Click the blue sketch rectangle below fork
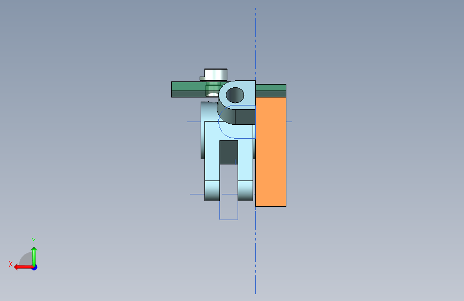This screenshot has width=464, height=301. click(229, 210)
